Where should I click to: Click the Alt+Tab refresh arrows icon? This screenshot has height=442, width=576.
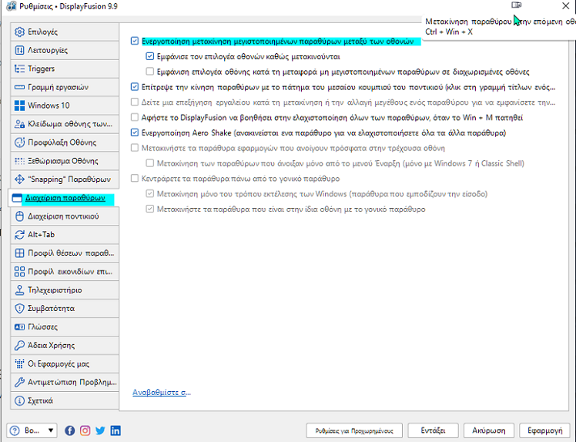click(x=19, y=234)
